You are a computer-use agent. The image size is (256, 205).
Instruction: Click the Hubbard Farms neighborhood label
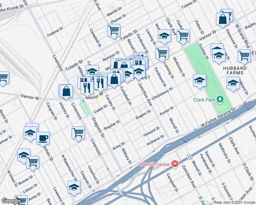pyautogui.click(x=235, y=70)
